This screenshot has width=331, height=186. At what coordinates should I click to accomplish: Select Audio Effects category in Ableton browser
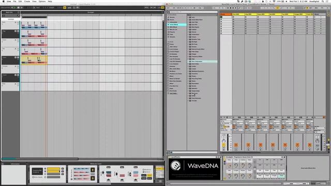tap(177, 25)
